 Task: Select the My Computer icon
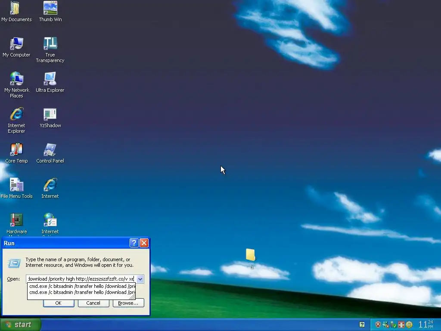(x=16, y=47)
